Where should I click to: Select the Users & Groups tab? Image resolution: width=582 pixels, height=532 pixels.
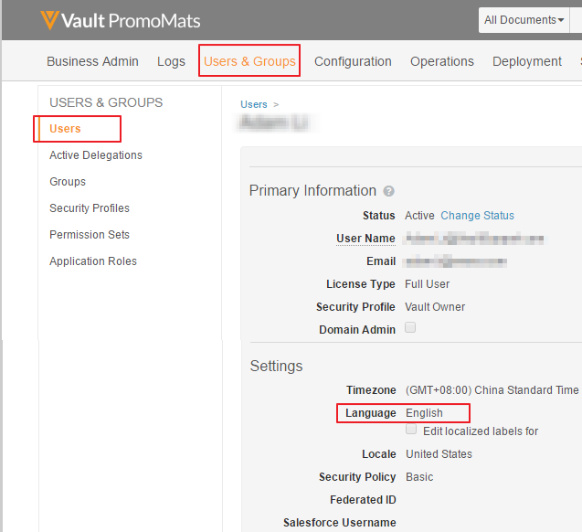(x=249, y=61)
